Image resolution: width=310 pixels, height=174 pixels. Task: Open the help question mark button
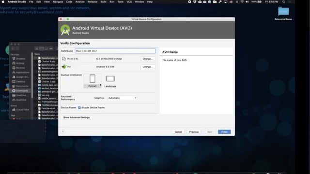[x=62, y=132]
